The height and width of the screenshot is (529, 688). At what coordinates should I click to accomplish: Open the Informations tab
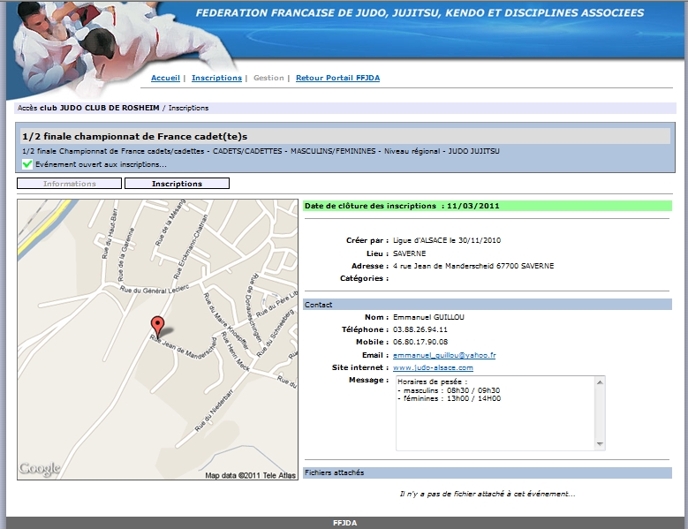coord(70,184)
